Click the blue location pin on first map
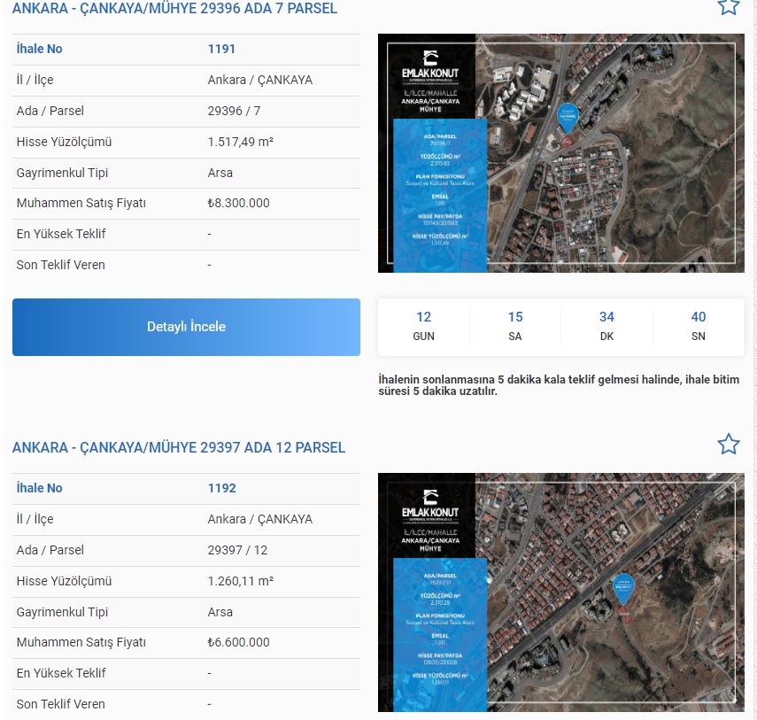 [567, 119]
